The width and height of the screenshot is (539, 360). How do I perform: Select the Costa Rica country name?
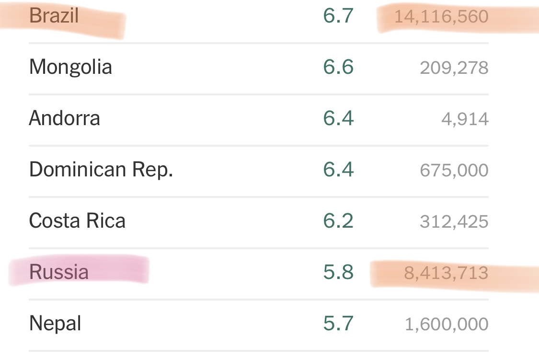(77, 221)
